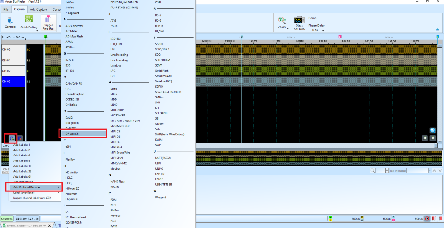
Task: Toggle the red square-wave frequency icon
Action: click(434, 219)
